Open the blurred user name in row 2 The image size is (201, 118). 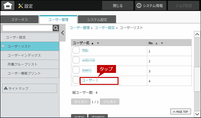(x=88, y=60)
